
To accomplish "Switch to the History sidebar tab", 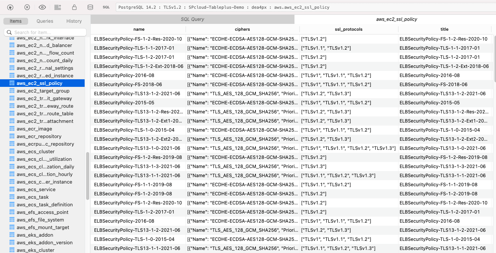I will coord(74,21).
